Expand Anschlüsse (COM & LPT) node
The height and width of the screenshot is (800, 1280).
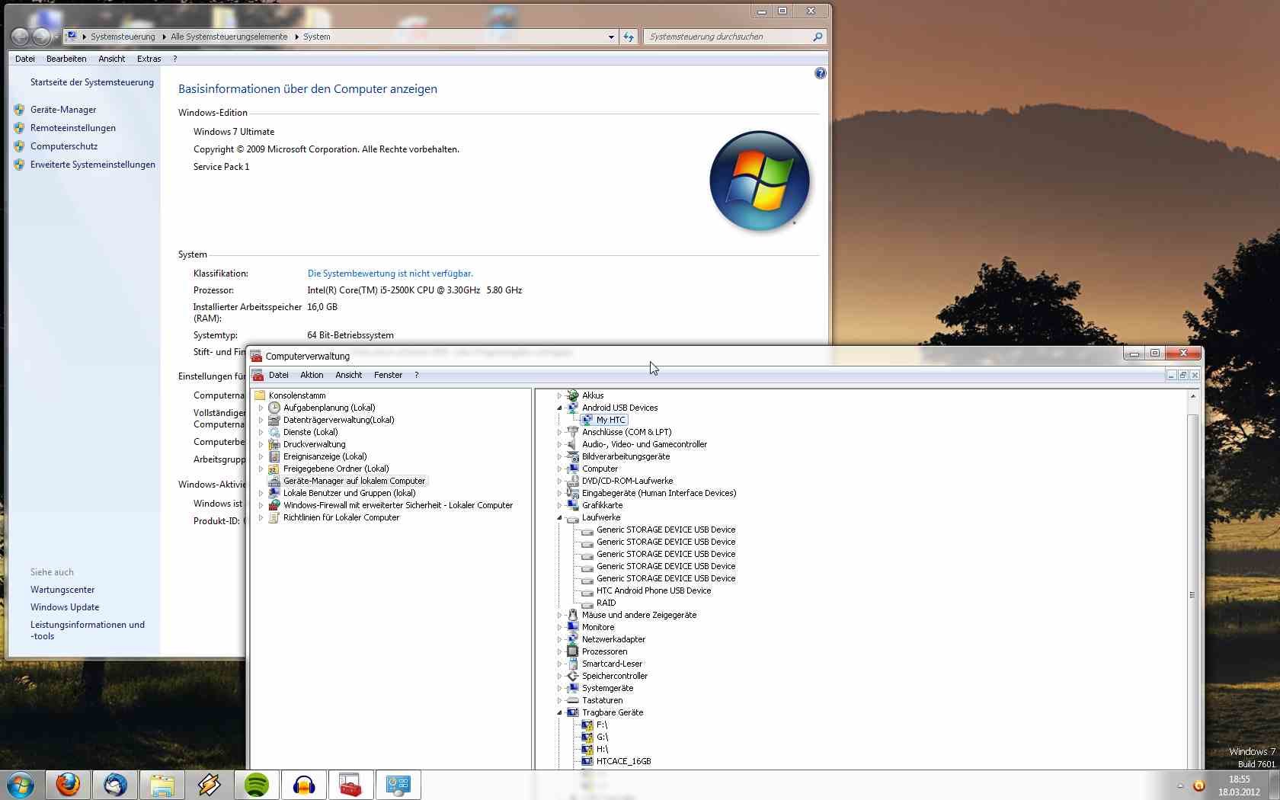[x=559, y=432]
